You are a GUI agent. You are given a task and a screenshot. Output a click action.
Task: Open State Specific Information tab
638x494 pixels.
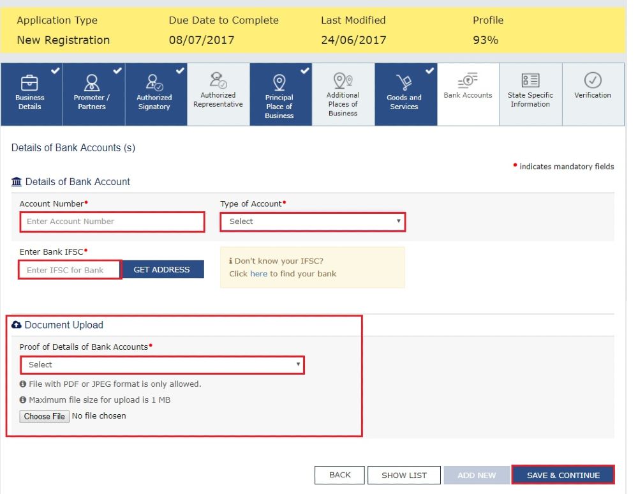tap(531, 94)
